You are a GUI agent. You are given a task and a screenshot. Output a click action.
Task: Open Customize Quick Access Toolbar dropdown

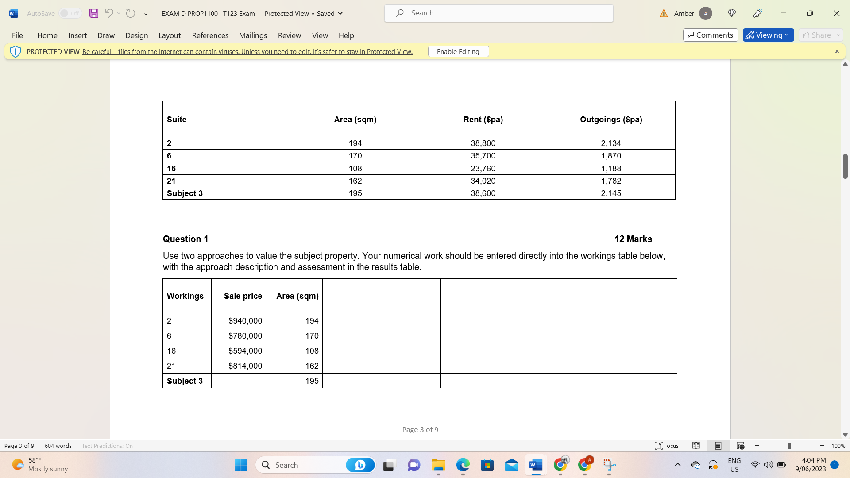tap(146, 14)
